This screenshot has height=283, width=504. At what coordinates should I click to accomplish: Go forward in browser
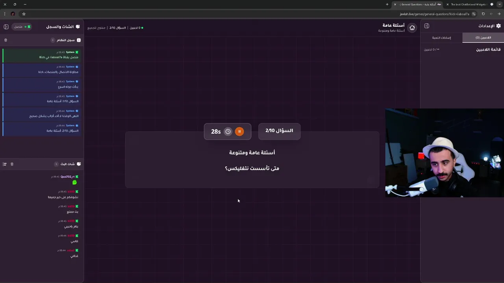coord(491,14)
